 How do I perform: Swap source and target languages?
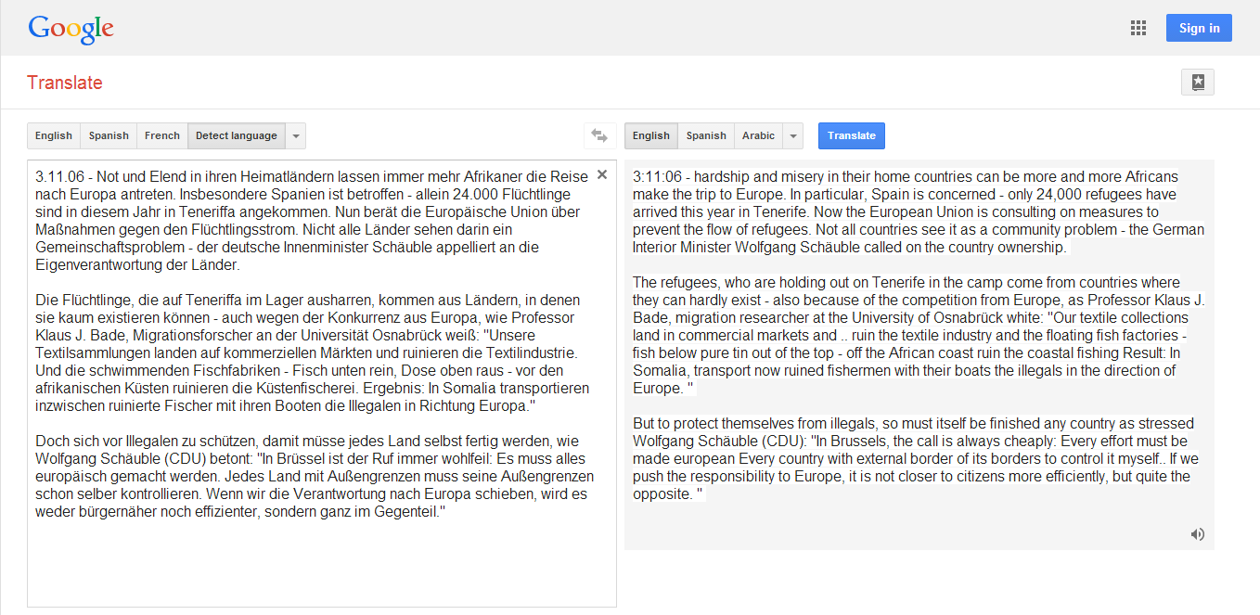pos(599,136)
